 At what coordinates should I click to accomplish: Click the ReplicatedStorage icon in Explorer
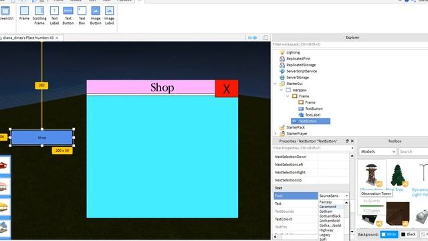pyautogui.click(x=282, y=65)
